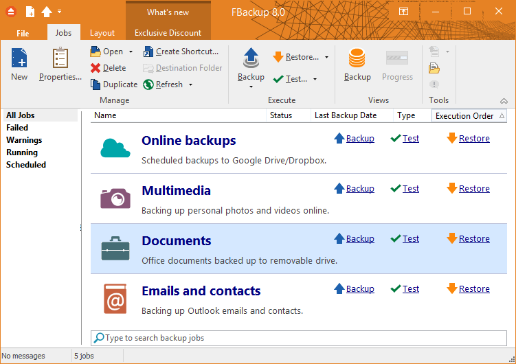Click Backup link for Emails and contacts
516x364 pixels.
coord(360,288)
